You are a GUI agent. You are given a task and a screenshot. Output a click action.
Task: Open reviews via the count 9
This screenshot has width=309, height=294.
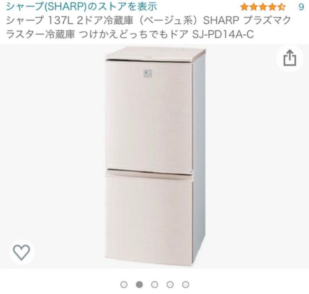[301, 7]
